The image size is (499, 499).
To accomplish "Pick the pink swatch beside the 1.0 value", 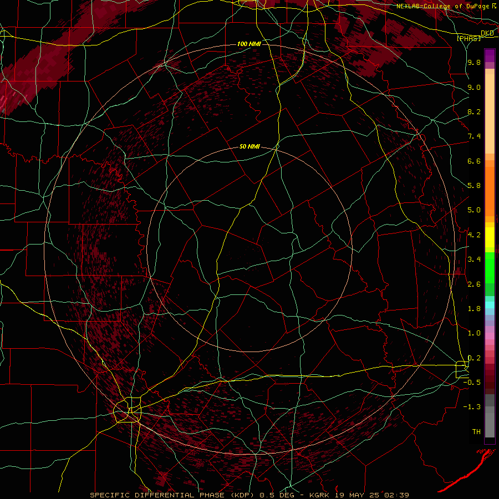I will (490, 336).
